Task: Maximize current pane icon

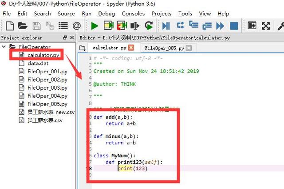Action: 252,26
